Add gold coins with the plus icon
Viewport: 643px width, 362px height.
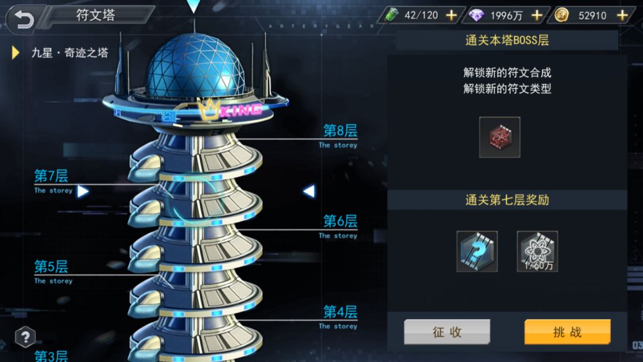point(622,15)
